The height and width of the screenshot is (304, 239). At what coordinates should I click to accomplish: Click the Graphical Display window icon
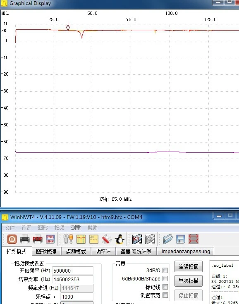(x=4, y=3)
